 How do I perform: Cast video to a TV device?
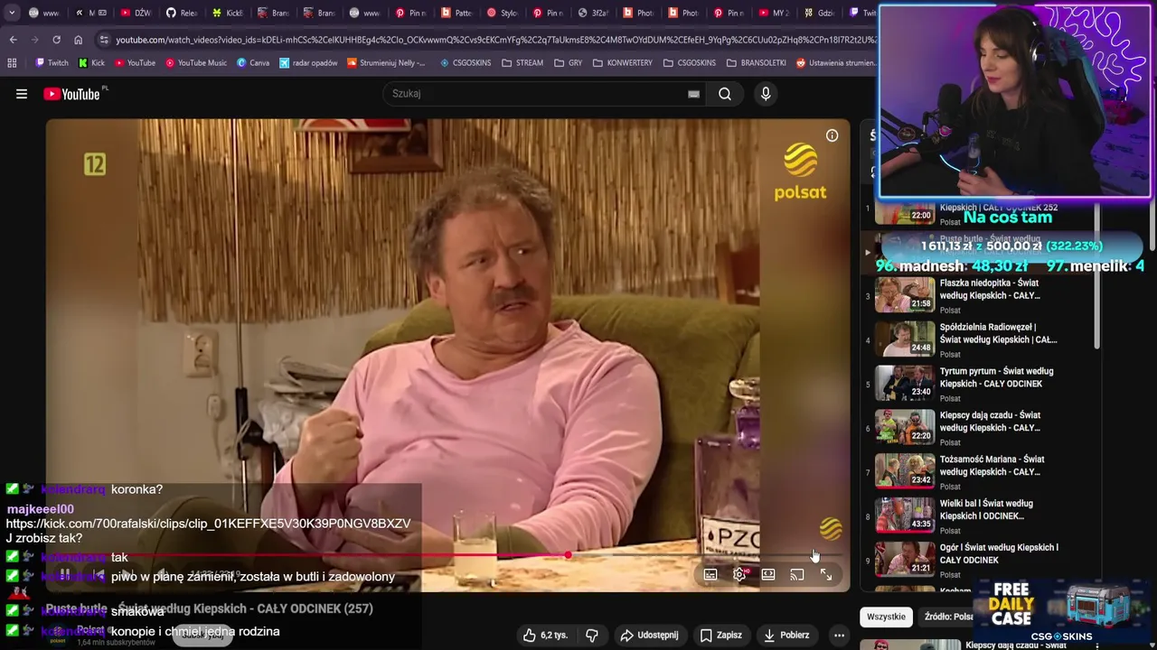coord(797,574)
